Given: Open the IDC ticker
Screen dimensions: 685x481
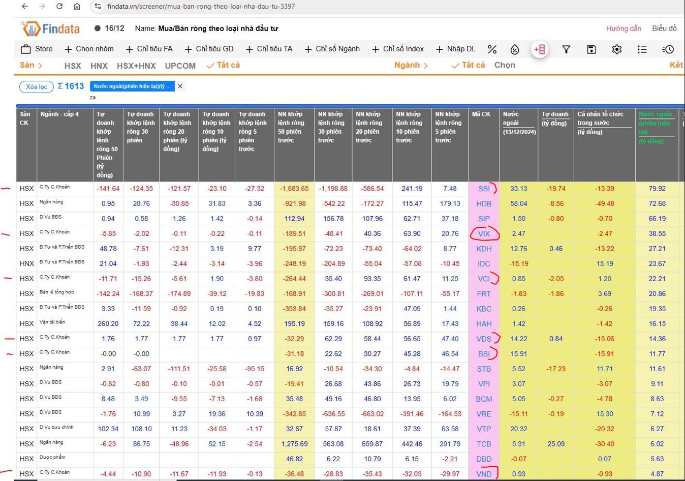Looking at the screenshot, I should pyautogui.click(x=484, y=264).
